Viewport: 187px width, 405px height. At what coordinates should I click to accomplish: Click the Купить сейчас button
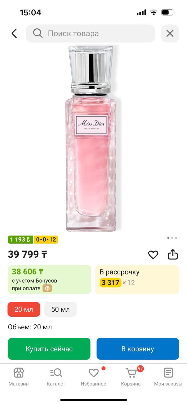(x=49, y=349)
